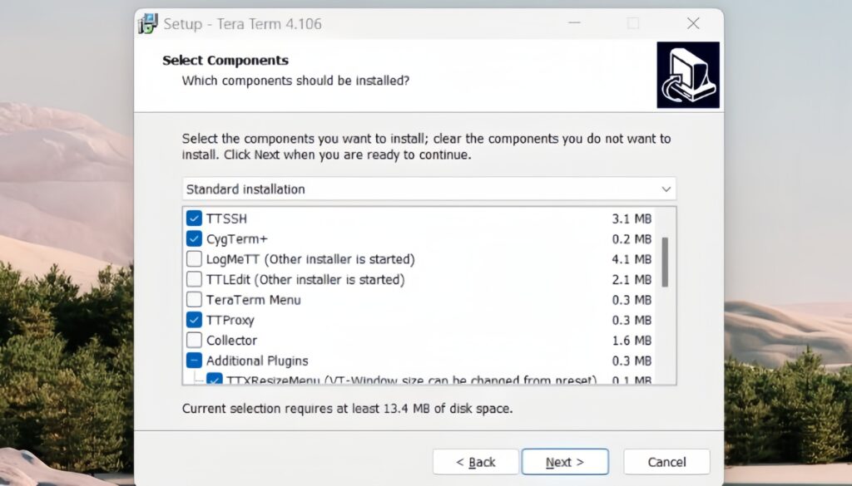Click the 1.6 MB size value
The image size is (852, 486).
[632, 341]
